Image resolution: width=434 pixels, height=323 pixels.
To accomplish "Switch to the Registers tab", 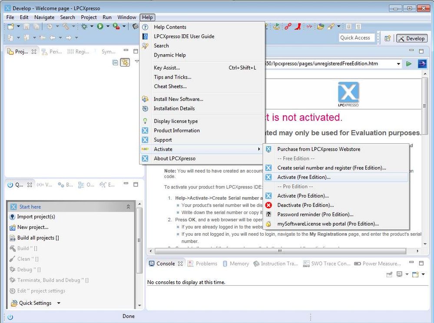I will (x=78, y=52).
